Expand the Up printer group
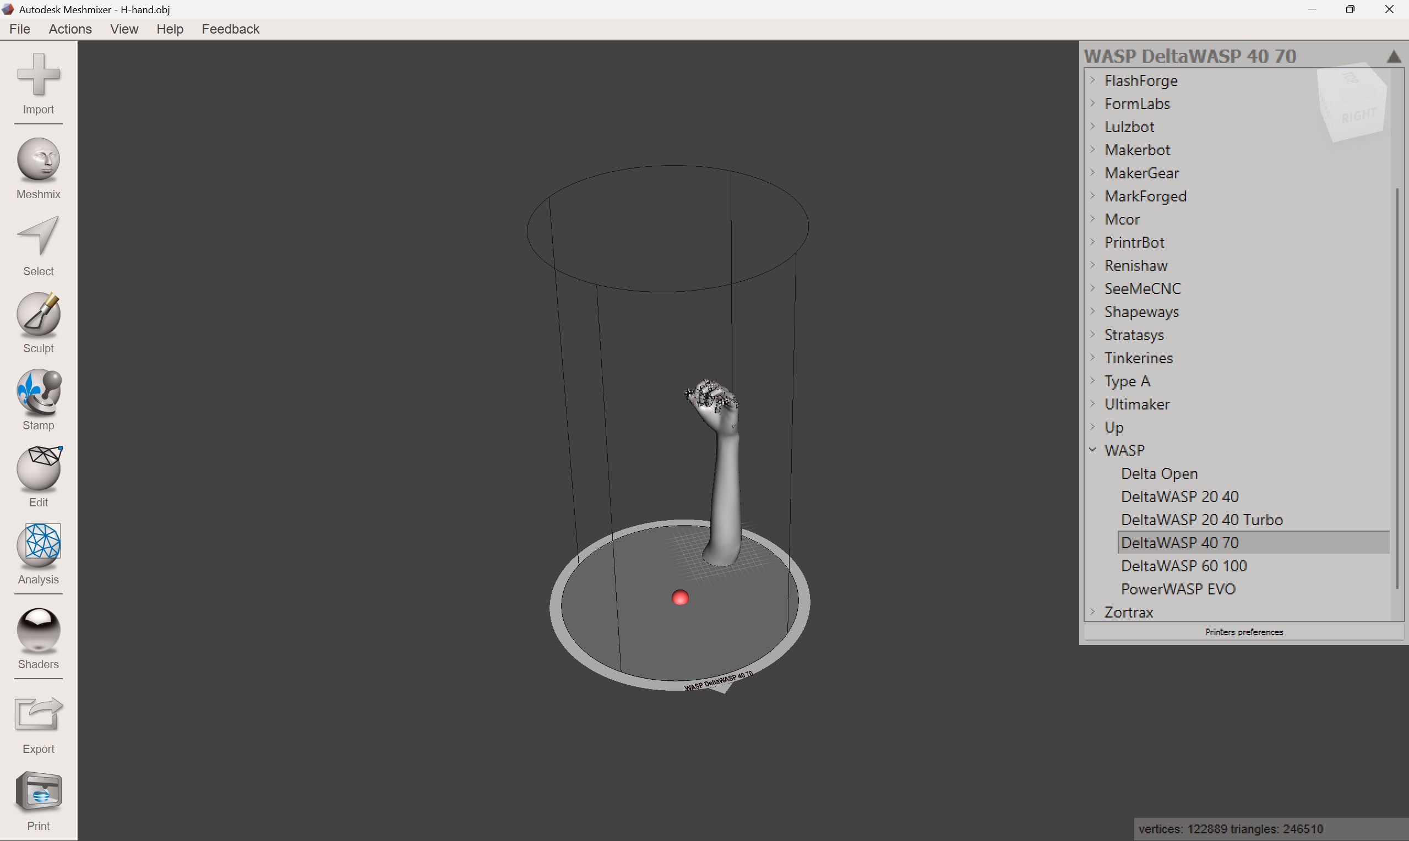 1093,427
